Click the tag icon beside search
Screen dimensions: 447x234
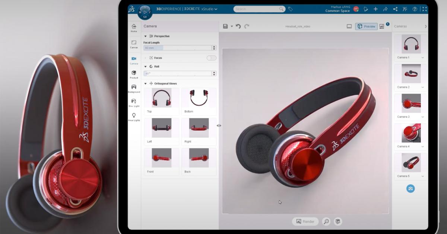point(291,9)
